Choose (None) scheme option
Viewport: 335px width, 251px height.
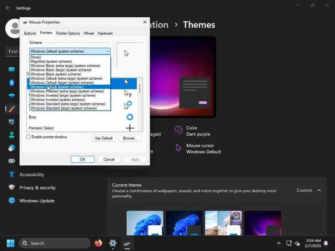70,57
